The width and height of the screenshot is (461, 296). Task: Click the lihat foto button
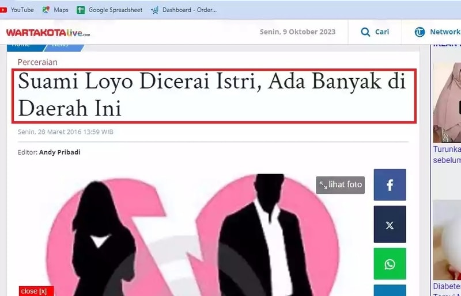point(340,185)
